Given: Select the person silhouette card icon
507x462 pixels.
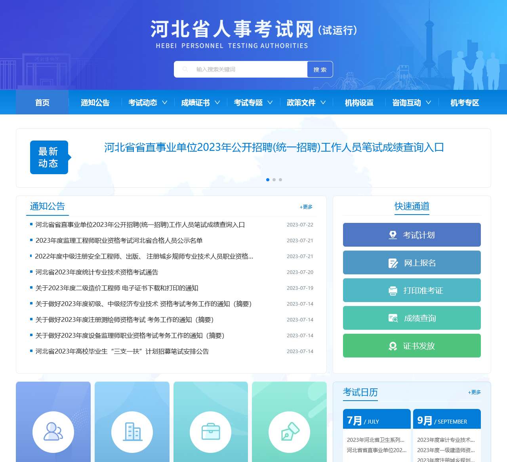Looking at the screenshot, I should (x=53, y=432).
